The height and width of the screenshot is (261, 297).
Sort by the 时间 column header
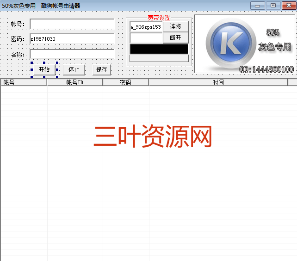218,82
